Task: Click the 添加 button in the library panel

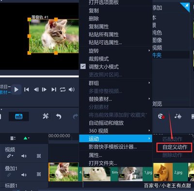Action: (157, 8)
